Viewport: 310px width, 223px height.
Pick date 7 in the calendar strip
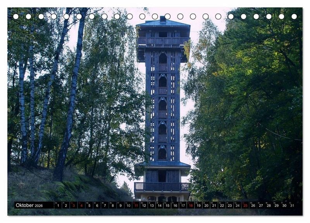(105, 205)
